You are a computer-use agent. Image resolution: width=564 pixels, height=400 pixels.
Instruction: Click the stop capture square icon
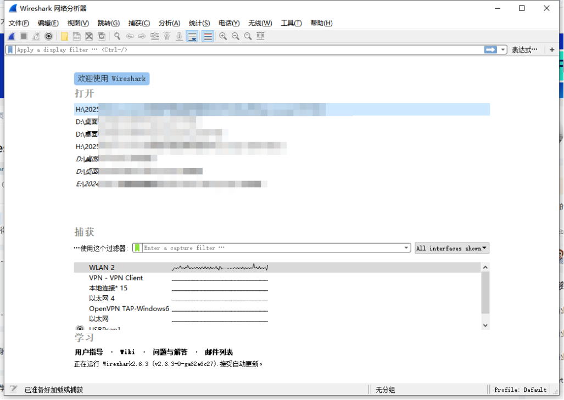(24, 36)
